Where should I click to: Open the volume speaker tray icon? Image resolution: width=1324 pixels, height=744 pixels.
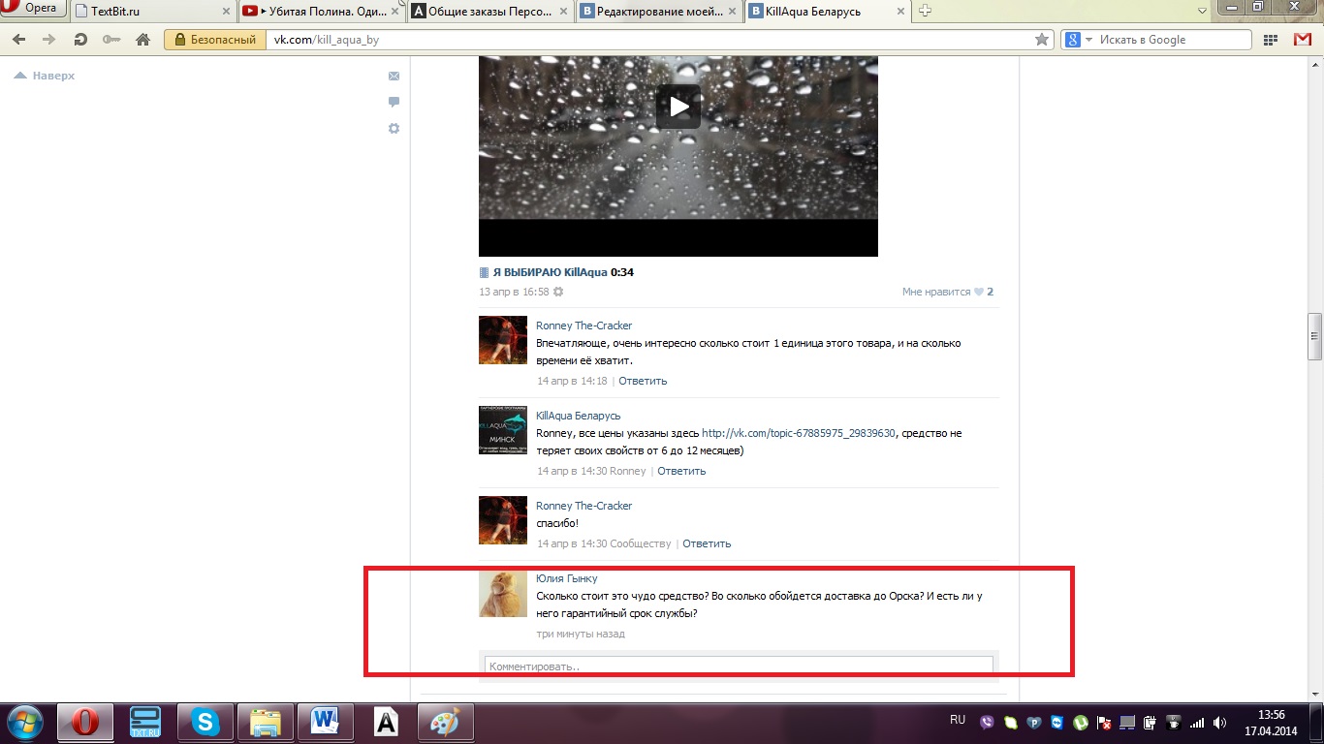[x=1220, y=723]
